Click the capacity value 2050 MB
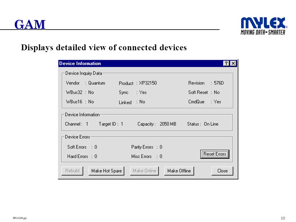The height and width of the screenshot is (222, 296). pos(168,124)
